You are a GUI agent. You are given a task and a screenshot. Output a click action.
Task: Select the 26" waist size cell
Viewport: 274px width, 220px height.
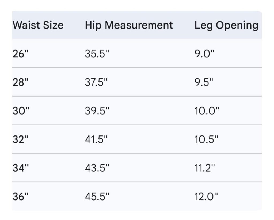(21, 54)
